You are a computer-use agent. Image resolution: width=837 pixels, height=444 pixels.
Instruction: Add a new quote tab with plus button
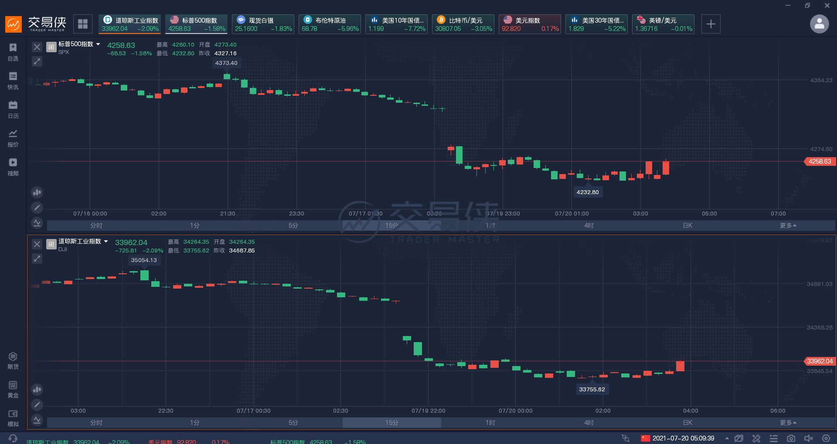[x=711, y=24]
